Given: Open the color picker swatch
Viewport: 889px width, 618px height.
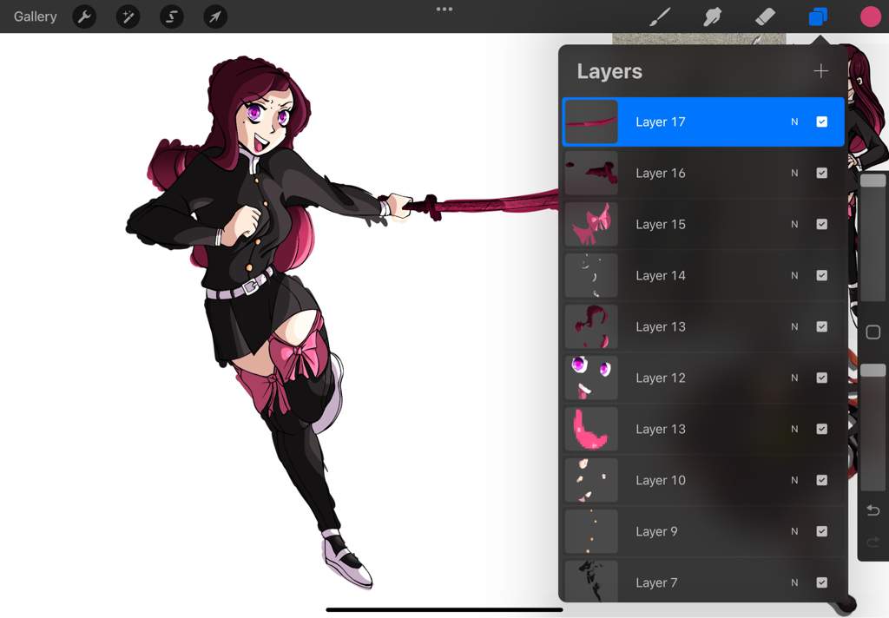Looking at the screenshot, I should [871, 16].
